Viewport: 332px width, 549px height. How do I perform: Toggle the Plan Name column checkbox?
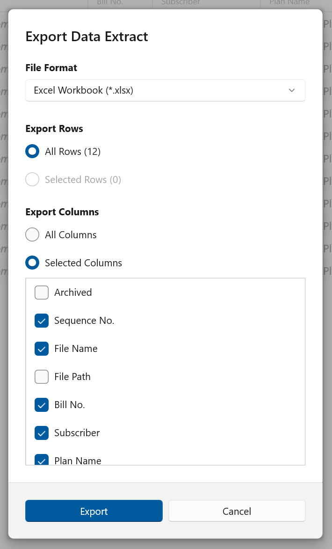pyautogui.click(x=42, y=460)
